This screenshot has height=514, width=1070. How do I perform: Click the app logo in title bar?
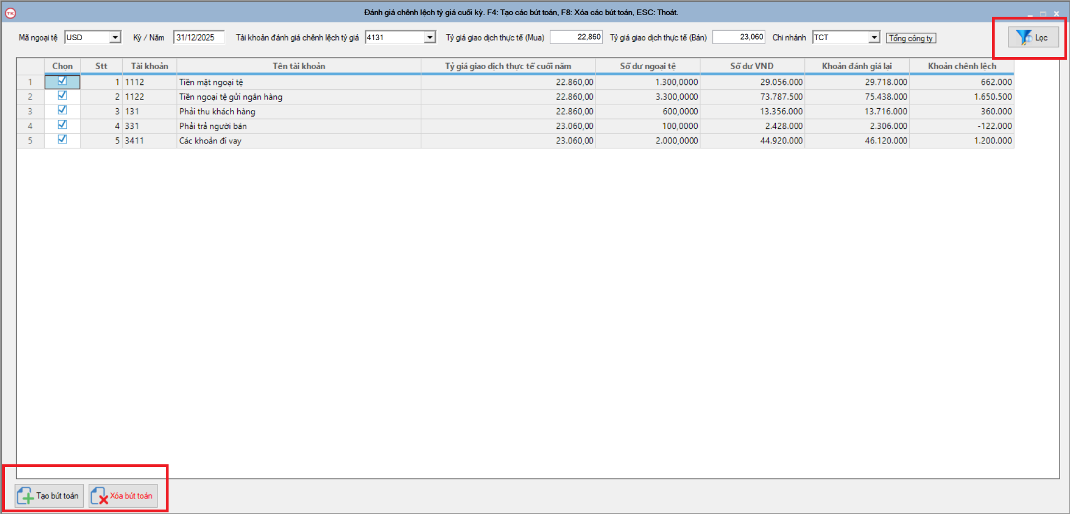(11, 13)
